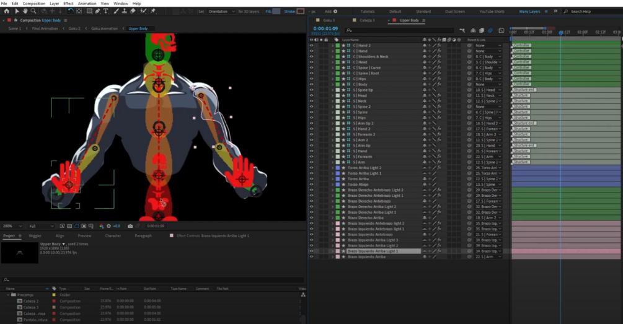Hide the Torzo Arriba layer
This screenshot has height=324, width=623.
[311, 179]
